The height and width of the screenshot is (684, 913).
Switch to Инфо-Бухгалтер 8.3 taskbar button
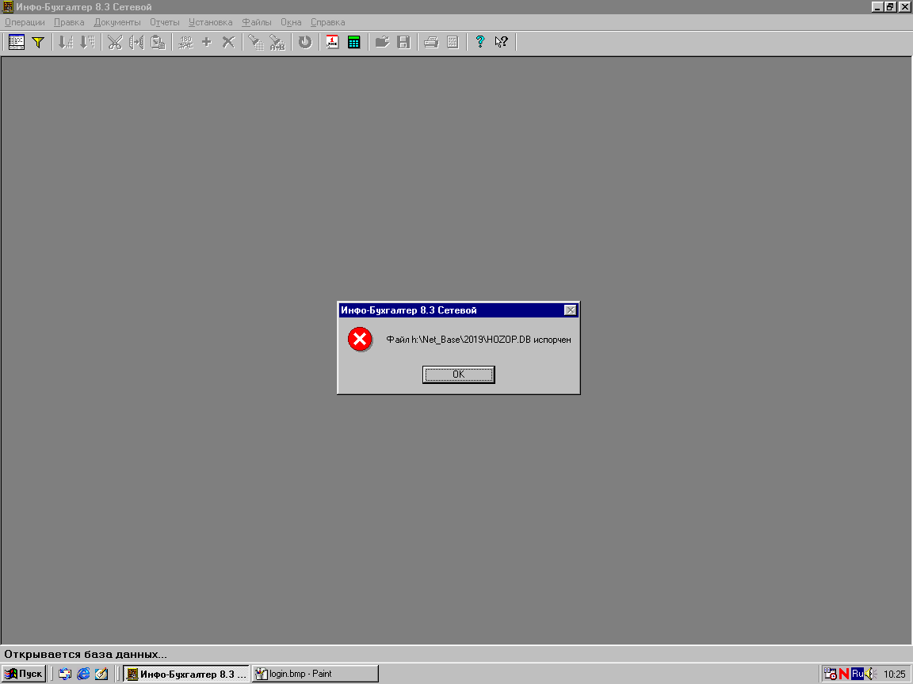pos(186,674)
